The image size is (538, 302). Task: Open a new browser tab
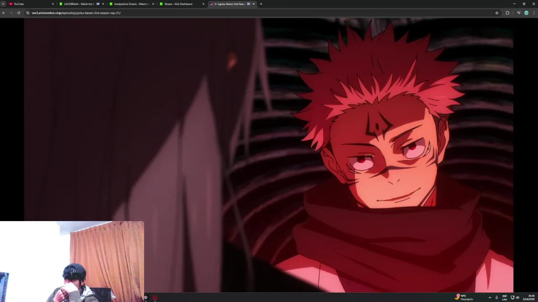click(x=261, y=4)
